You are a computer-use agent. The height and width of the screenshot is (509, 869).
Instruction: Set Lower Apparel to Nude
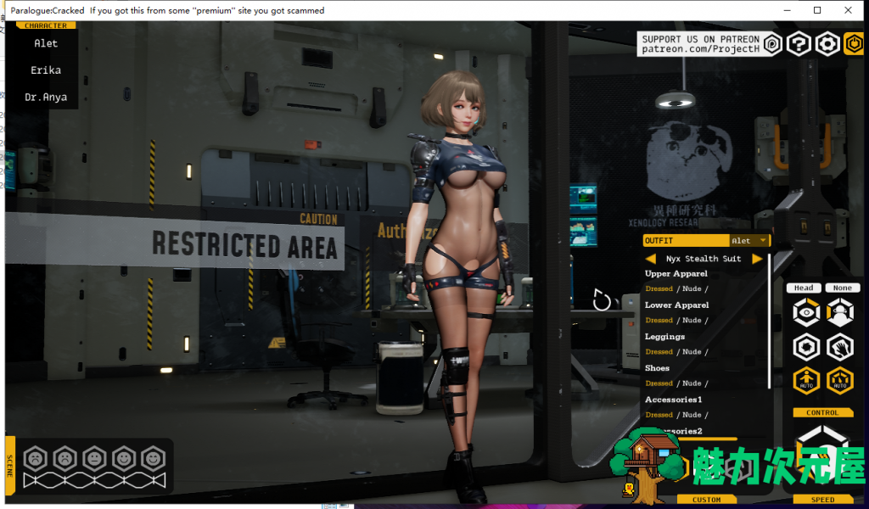[x=692, y=320]
